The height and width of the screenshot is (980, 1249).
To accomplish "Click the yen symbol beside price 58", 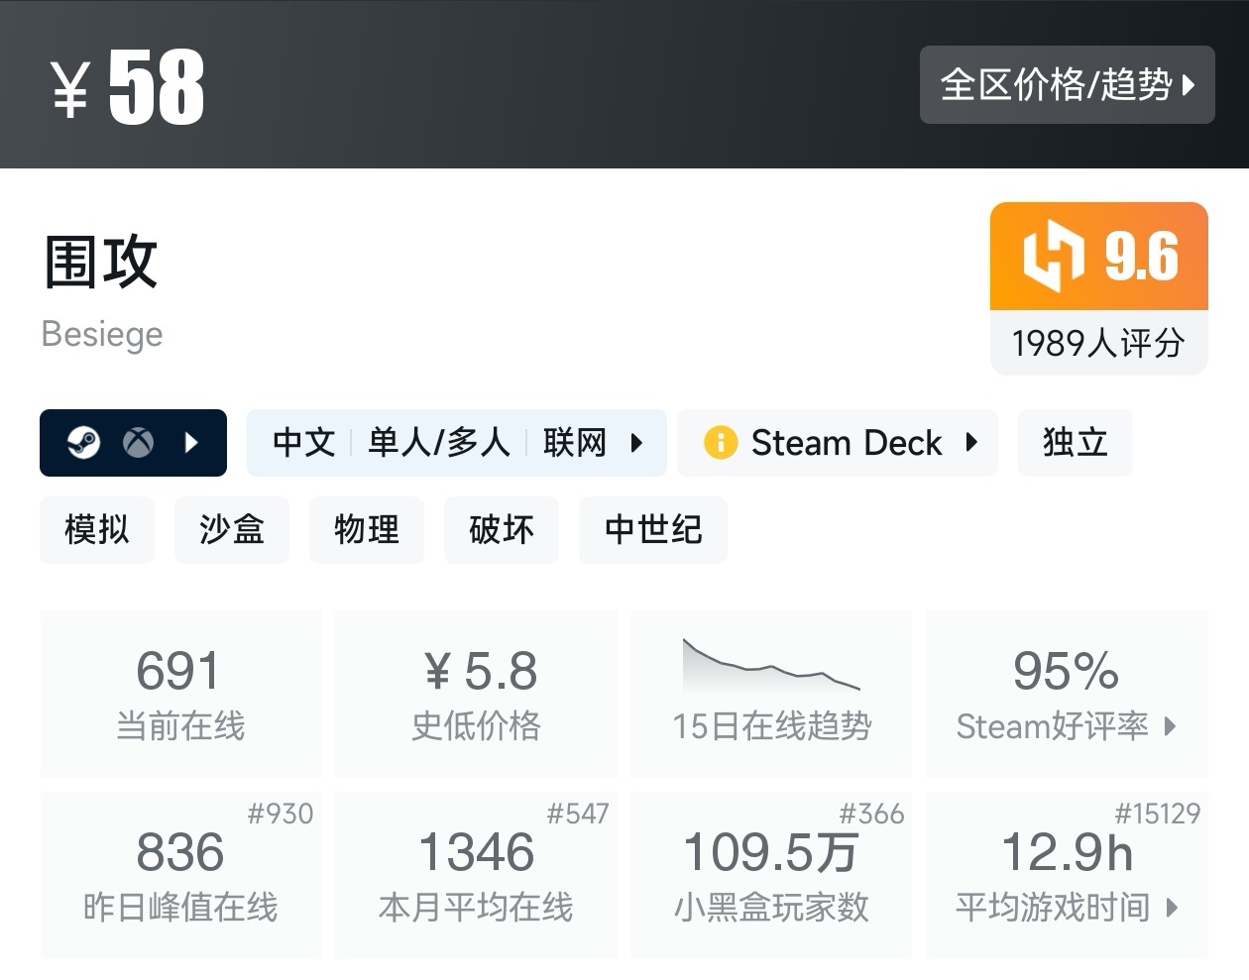I will point(71,89).
